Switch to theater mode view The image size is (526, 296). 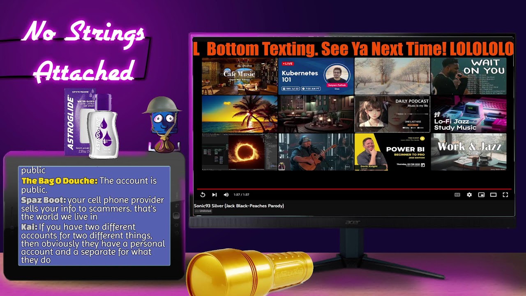click(493, 195)
